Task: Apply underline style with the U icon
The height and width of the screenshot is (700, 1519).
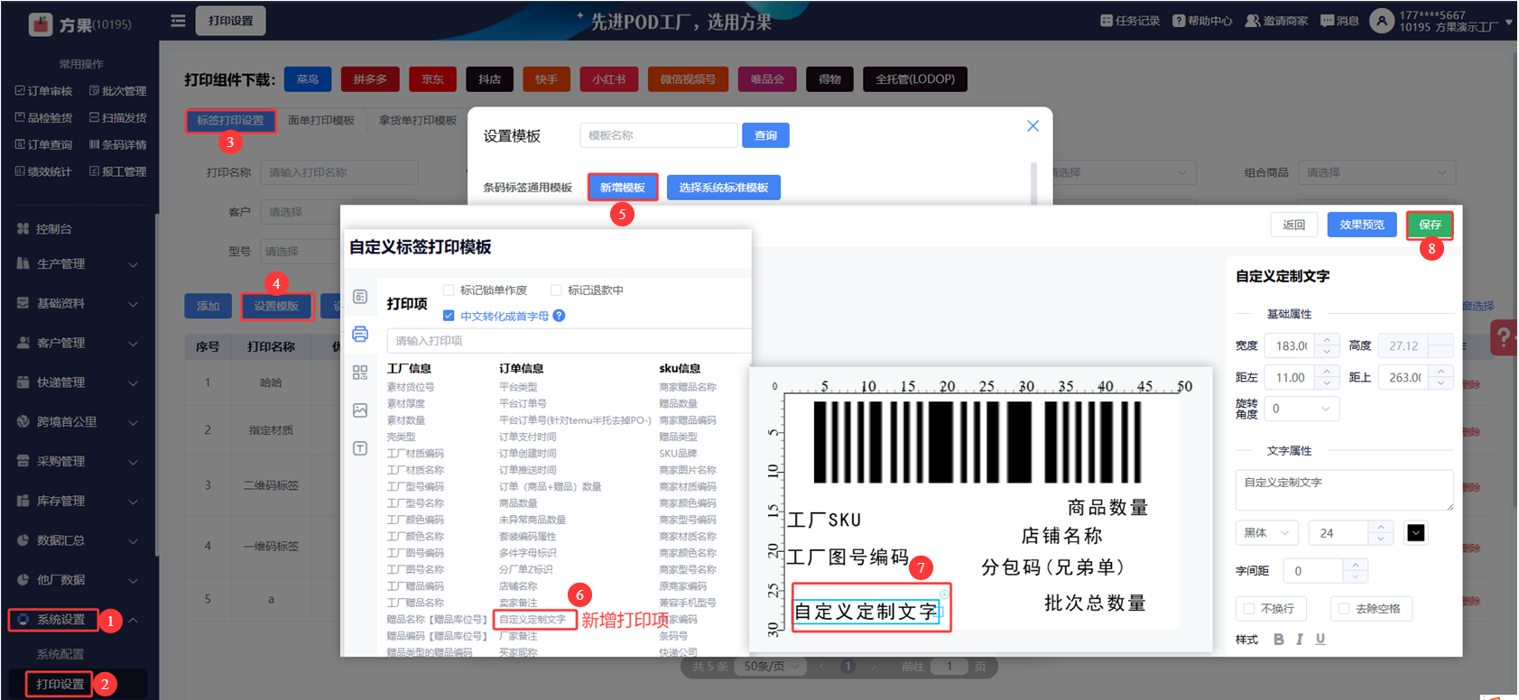Action: coord(1320,640)
